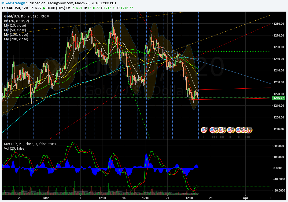Select the MA (50, close) indicator label
The height and width of the screenshot is (202, 288).
point(15,30)
